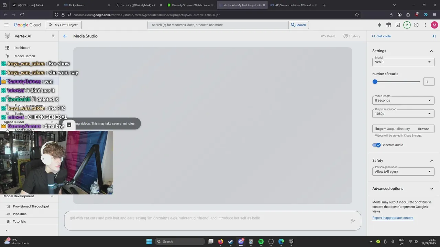Click the send prompt arrow icon
The width and height of the screenshot is (440, 247).
tap(353, 221)
